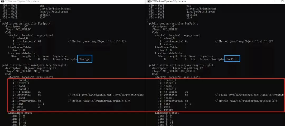Screen dimensions: 285x126
Task: Click '11: invokevirtual #3' in right window
Action: click(173, 101)
